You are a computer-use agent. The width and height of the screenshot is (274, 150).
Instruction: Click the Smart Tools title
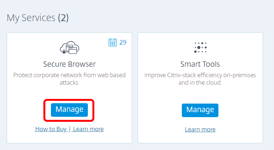(x=200, y=64)
